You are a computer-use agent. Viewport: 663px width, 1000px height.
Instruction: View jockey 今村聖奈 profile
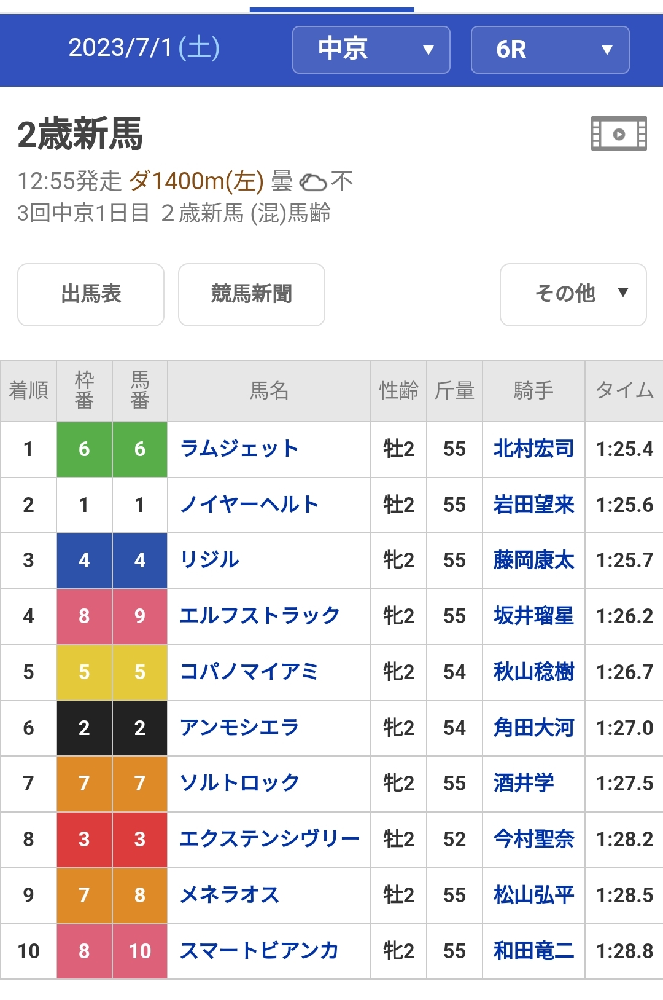click(533, 839)
